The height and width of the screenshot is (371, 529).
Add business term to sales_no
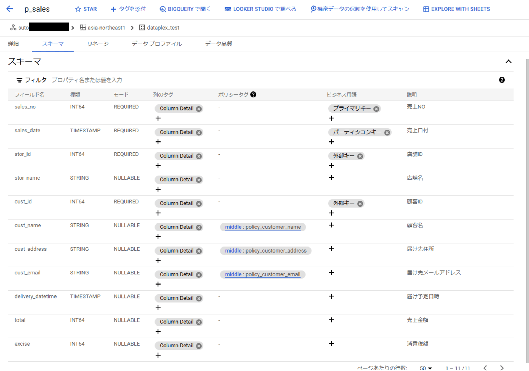point(331,118)
